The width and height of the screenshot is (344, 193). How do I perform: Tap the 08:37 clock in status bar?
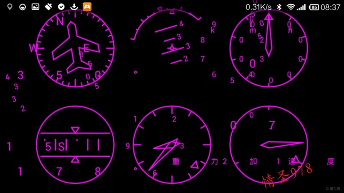331,7
